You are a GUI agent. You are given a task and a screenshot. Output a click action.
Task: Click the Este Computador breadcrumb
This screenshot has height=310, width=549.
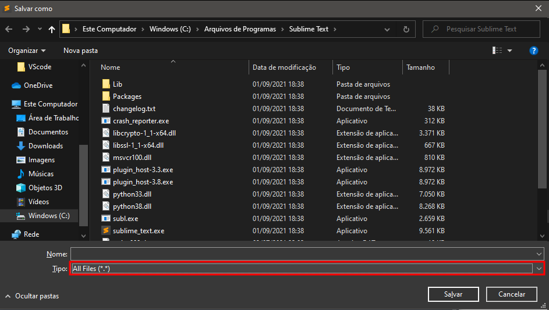tap(109, 30)
